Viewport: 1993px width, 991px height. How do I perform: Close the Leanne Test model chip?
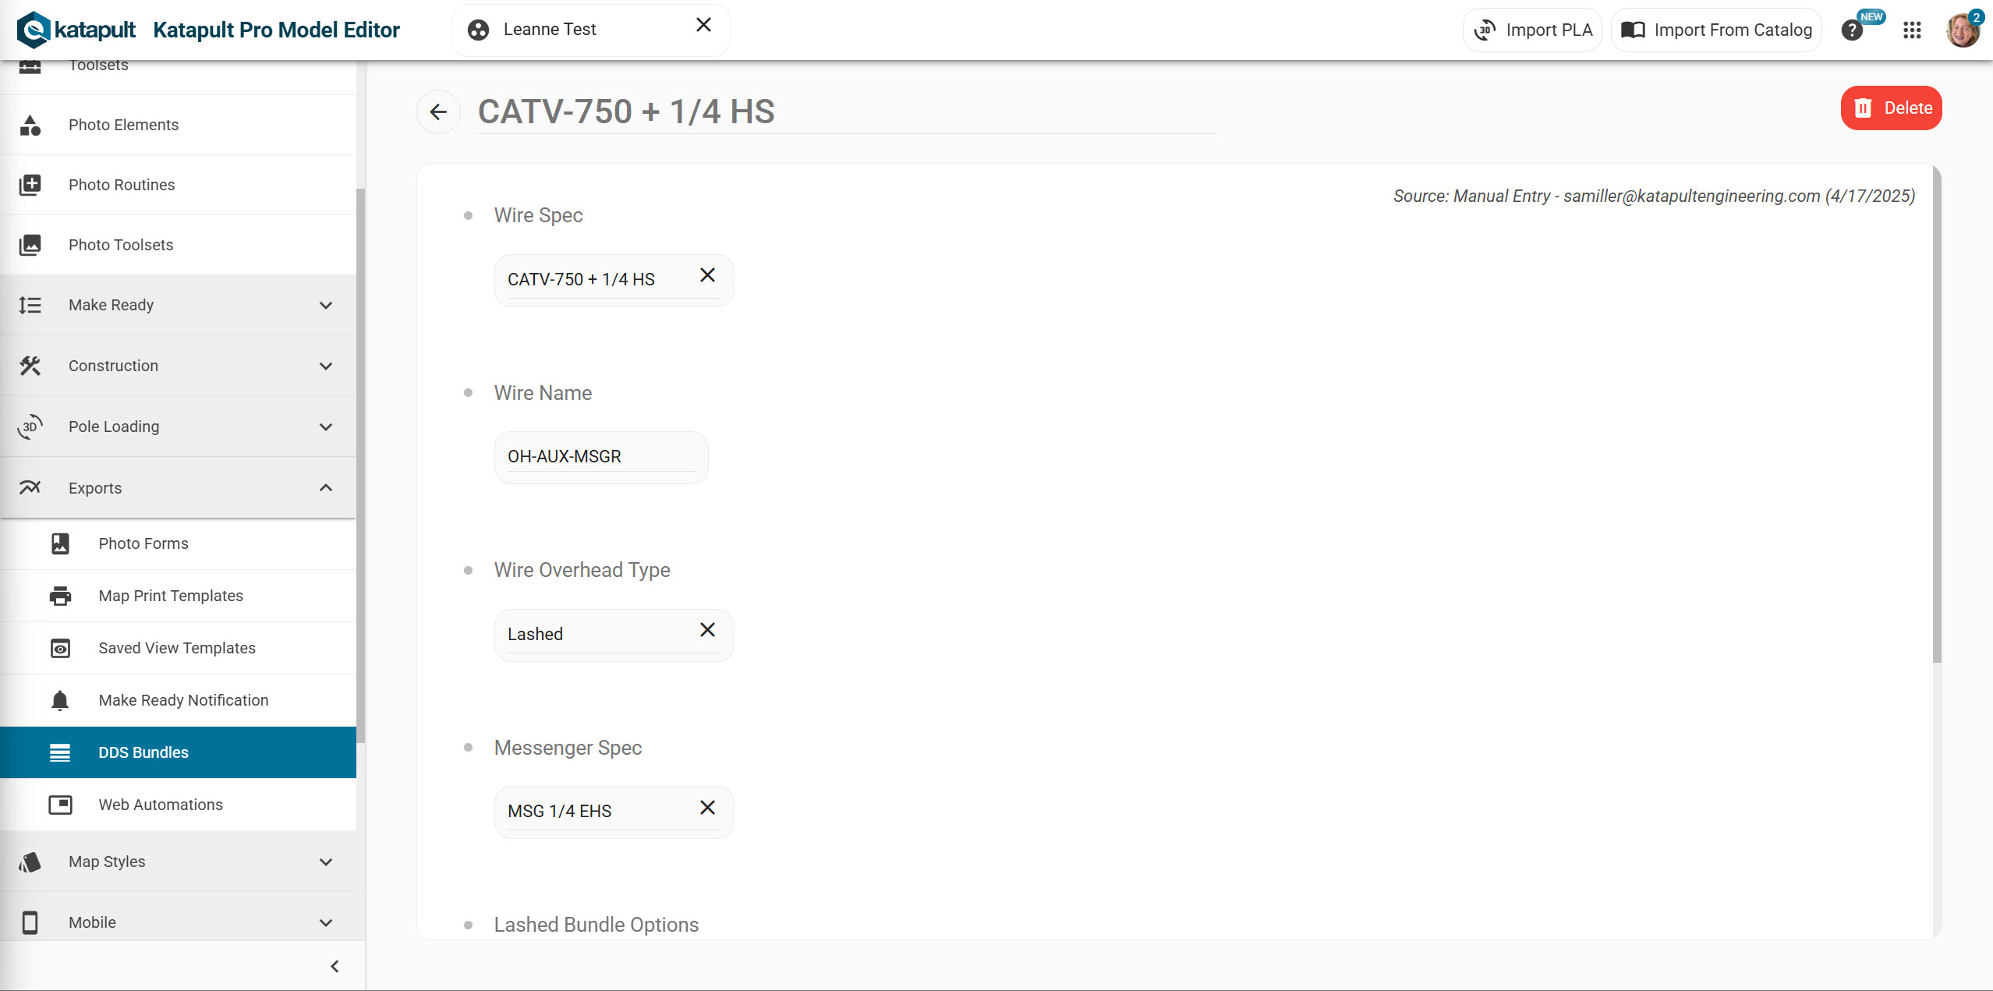703,25
